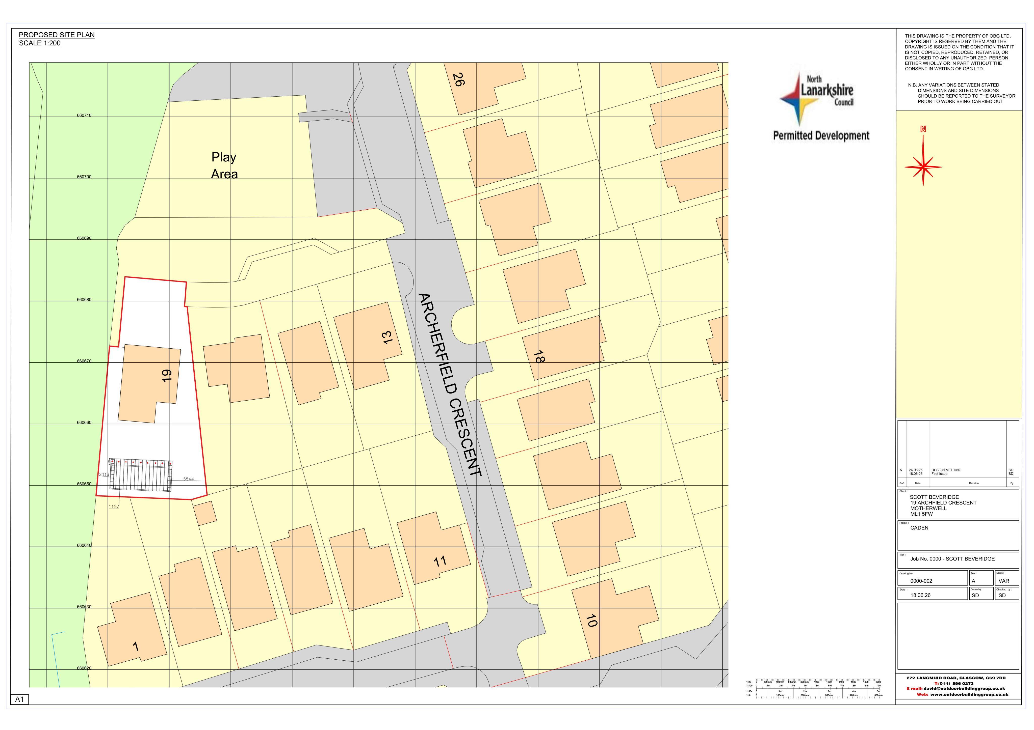Click the 'First Issue' revision entry
The image size is (1034, 730).
[x=939, y=474]
